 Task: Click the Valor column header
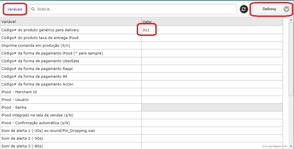212,22
